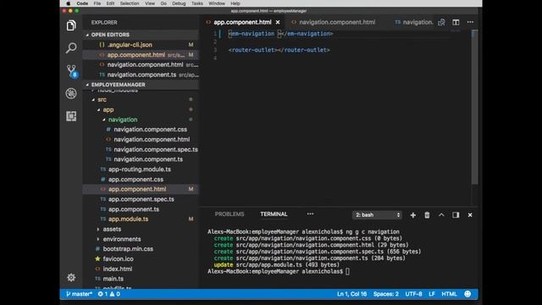Open the panel's more tabs ellipsis
Screen dimensions: 542x305
tap(311, 214)
